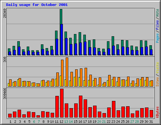Screen dimensions: 161x125
Task: Click the blue files bar for day 12
Action: click(x=62, y=40)
